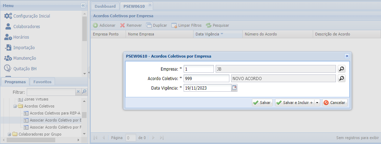Select the Zonas Virtuais tree item
This screenshot has height=144, width=381.
pyautogui.click(x=36, y=99)
